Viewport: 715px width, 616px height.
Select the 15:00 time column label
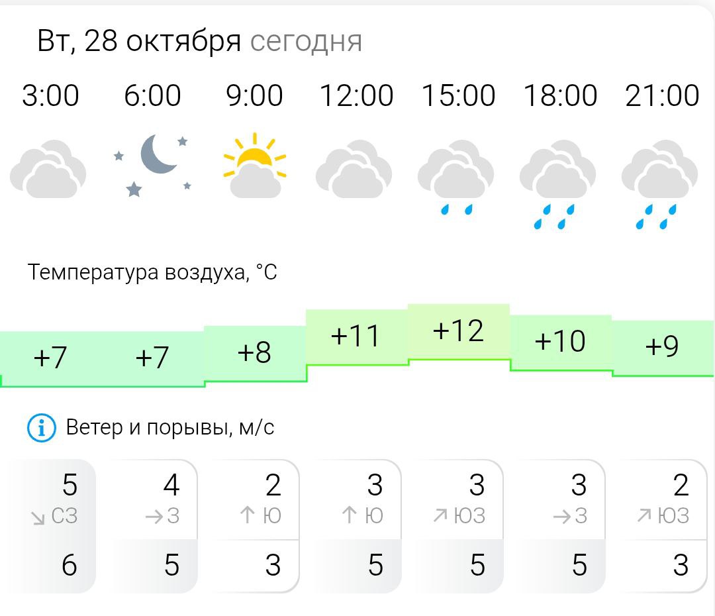(458, 95)
